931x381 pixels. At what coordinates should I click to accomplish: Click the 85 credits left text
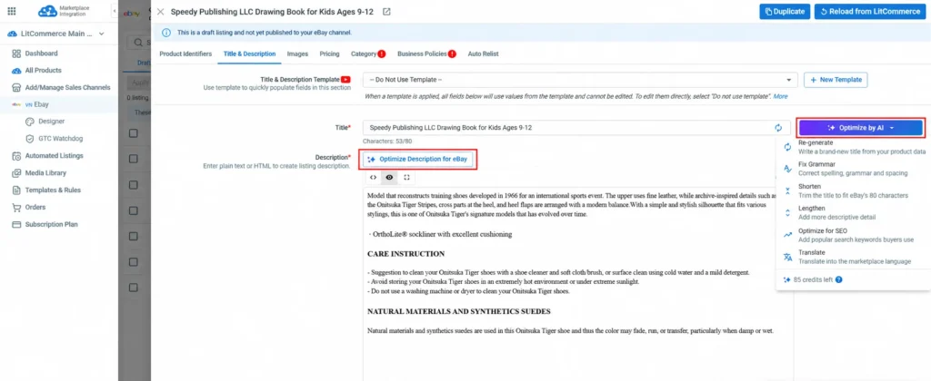click(x=813, y=280)
